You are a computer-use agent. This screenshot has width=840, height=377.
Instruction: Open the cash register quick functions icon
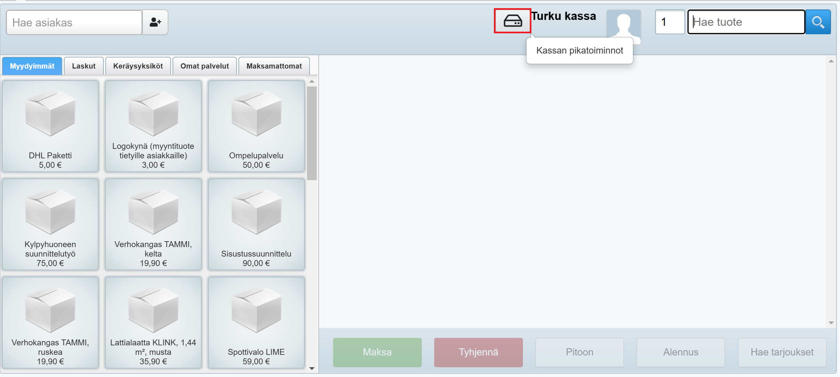pyautogui.click(x=512, y=21)
